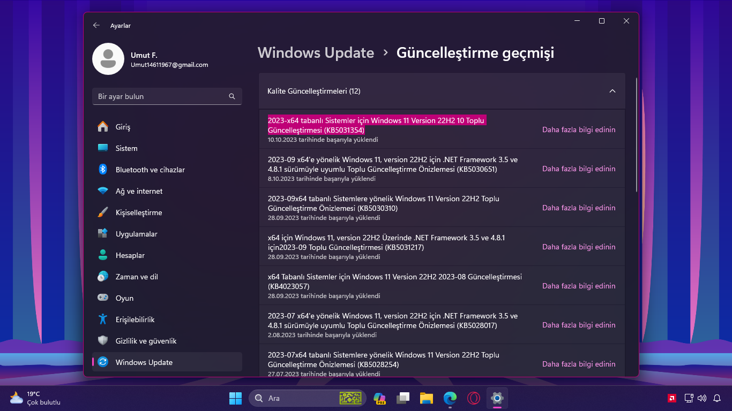Click the update history vertical scrollbar
This screenshot has width=732, height=411.
click(637, 135)
